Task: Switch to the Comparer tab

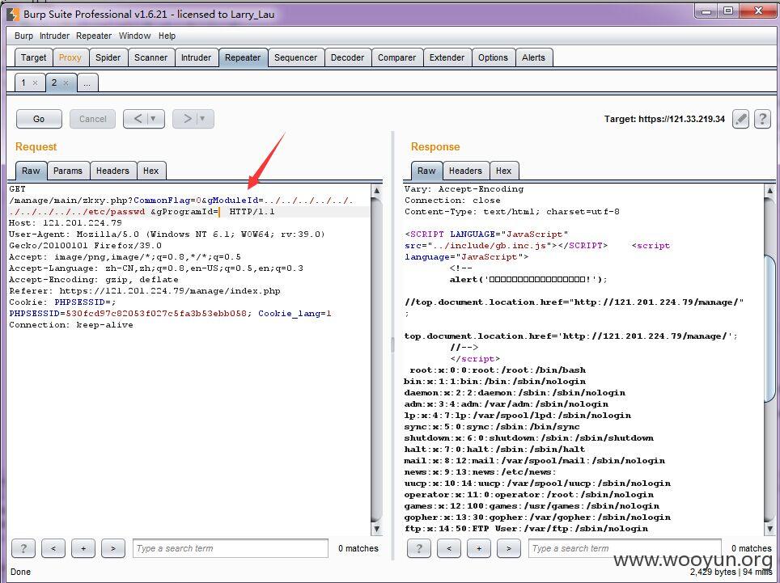Action: click(397, 57)
